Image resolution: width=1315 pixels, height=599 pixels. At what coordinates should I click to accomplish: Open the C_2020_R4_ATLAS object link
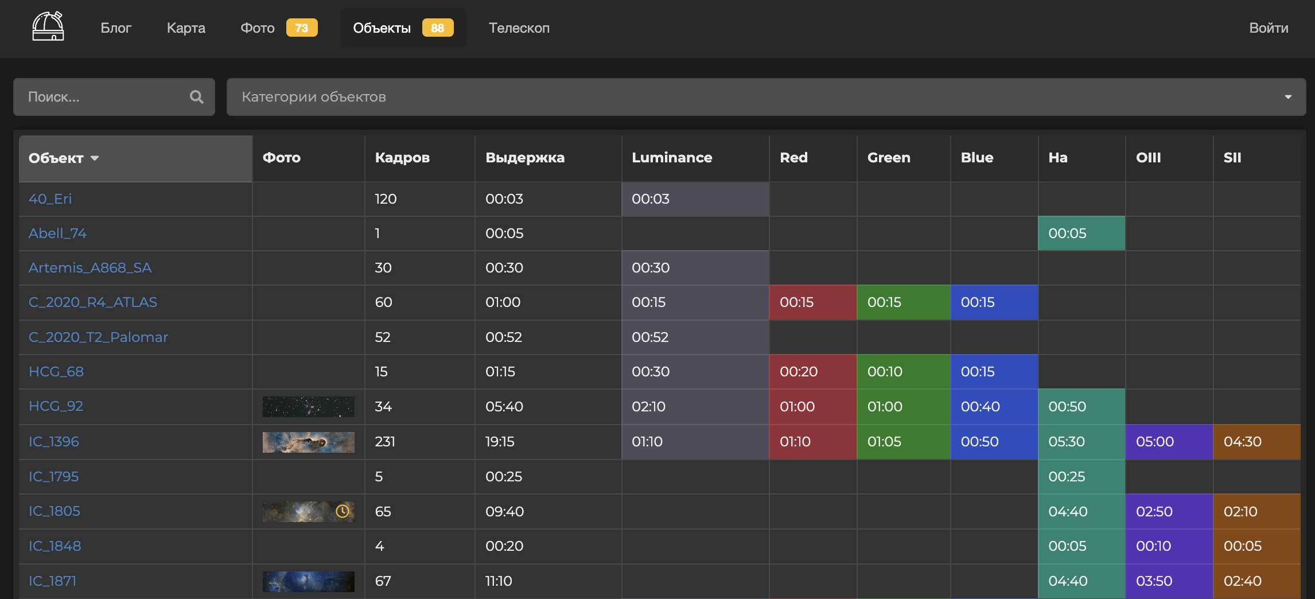click(x=93, y=302)
